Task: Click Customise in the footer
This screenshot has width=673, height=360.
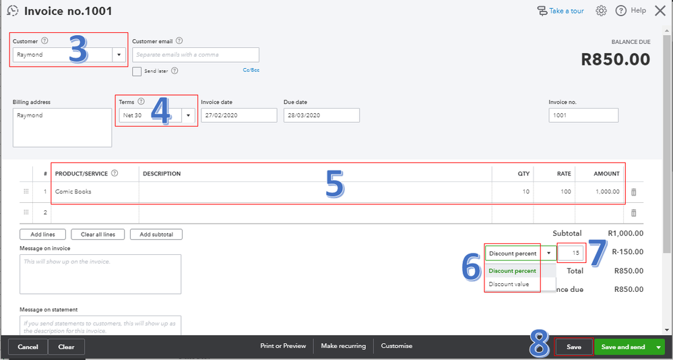Action: 397,346
